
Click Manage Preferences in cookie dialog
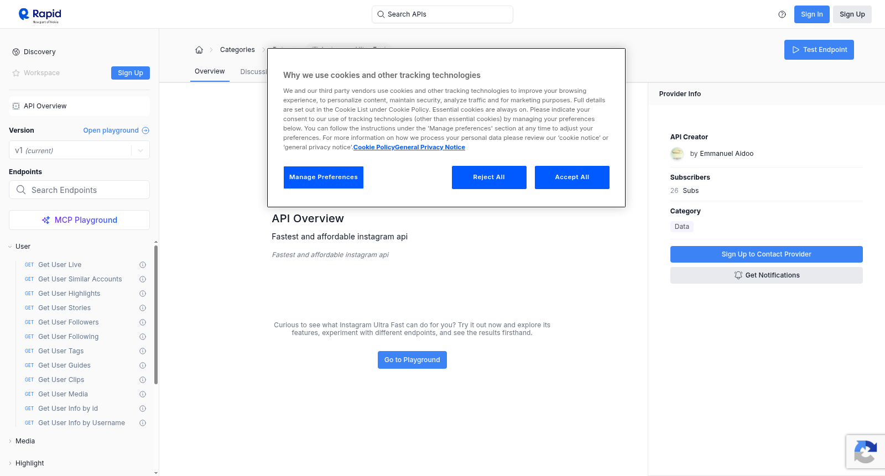[324, 177]
